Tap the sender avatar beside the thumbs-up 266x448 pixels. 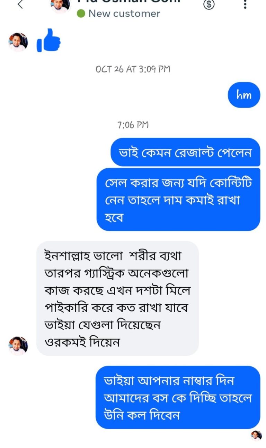point(18,42)
